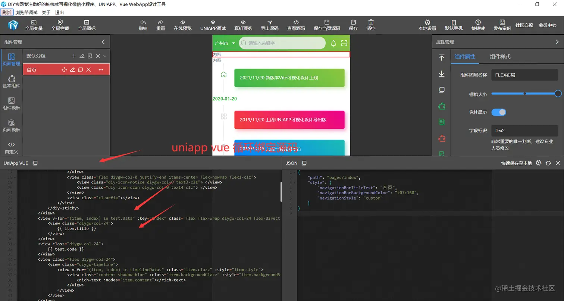Open 在线预览 online preview
This screenshot has width=564, height=301.
pyautogui.click(x=183, y=25)
